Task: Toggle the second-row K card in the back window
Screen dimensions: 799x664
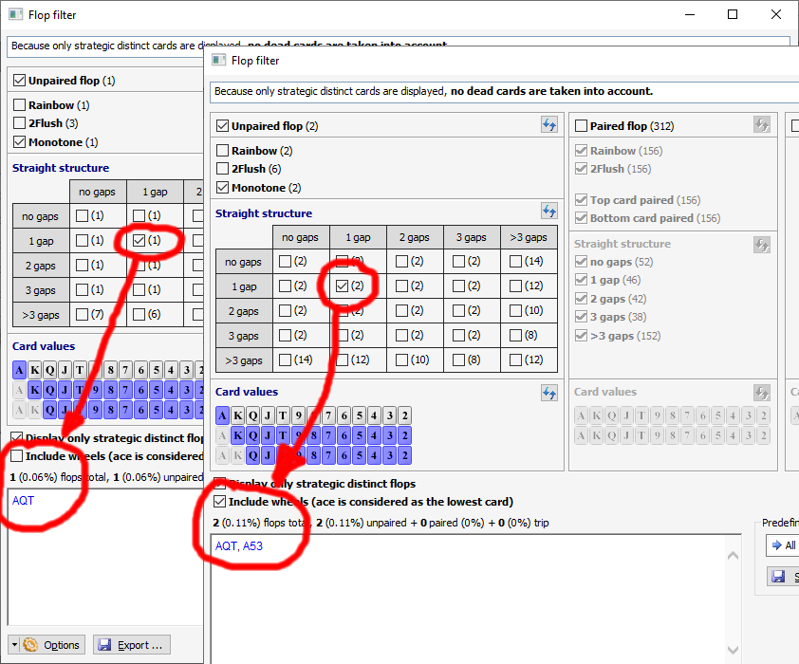Action: point(35,390)
